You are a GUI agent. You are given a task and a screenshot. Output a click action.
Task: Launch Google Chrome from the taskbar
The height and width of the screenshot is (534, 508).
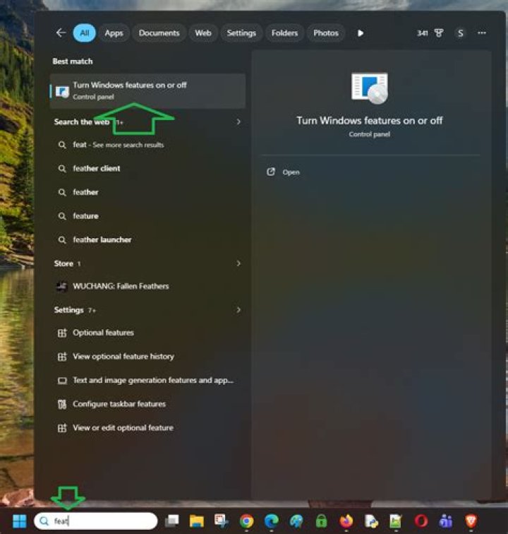246,521
